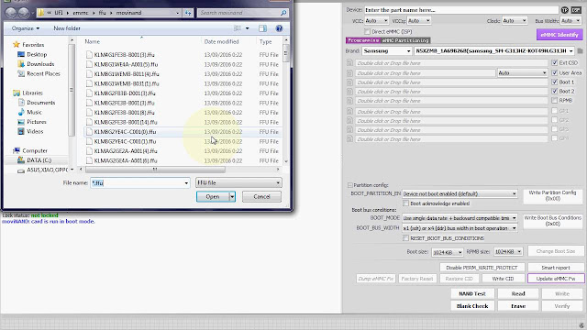Show the preview pane
This screenshot has width=587, height=330.
[x=263, y=28]
